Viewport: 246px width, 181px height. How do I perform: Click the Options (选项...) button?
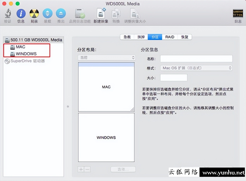coord(123,169)
